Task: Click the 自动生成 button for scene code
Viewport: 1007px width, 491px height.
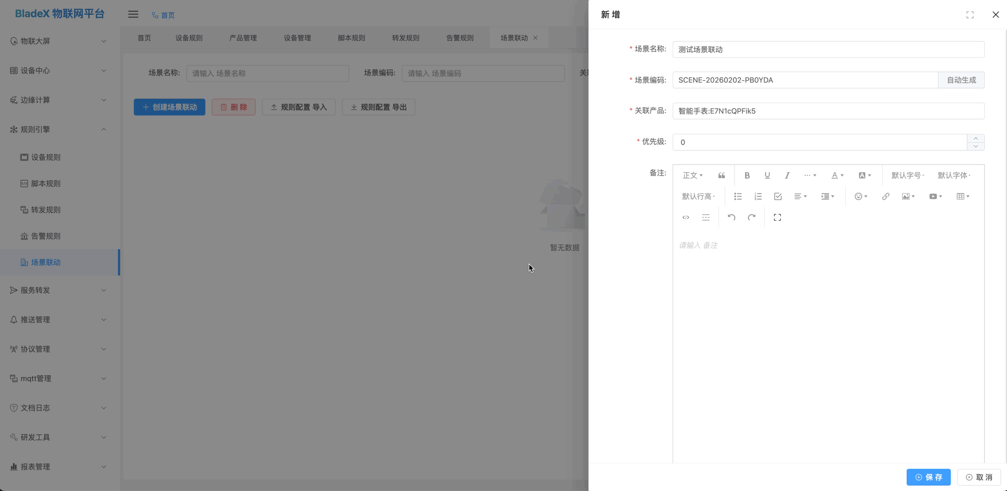Action: [961, 79]
